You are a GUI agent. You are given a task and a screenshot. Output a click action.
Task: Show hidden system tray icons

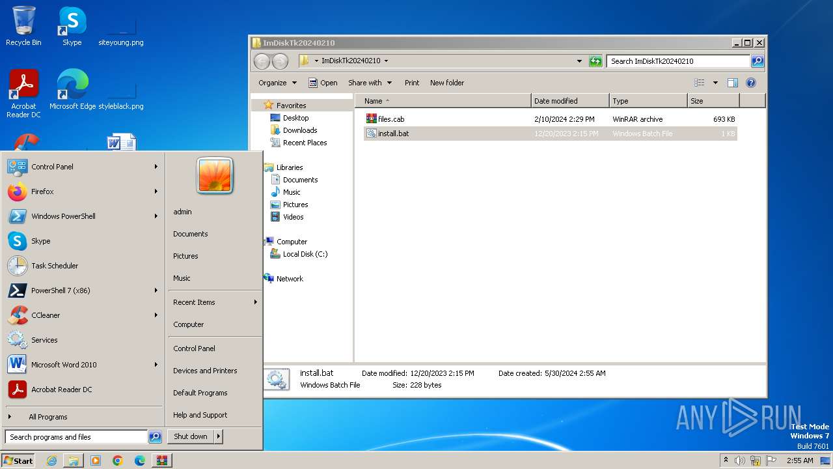tap(726, 460)
